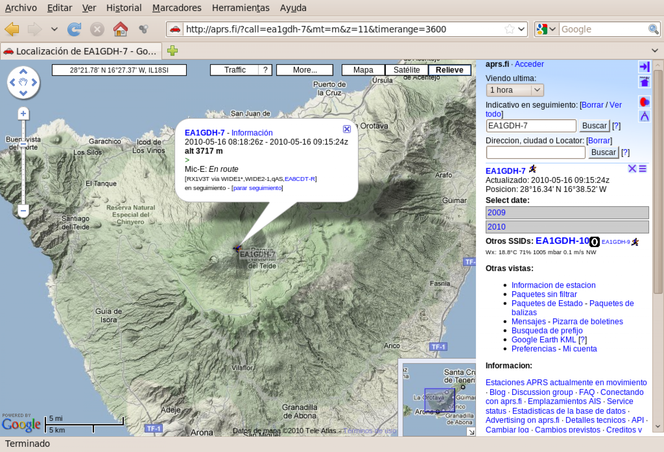The width and height of the screenshot is (664, 452).
Task: Toggle the Traffic map overlay
Action: point(234,70)
